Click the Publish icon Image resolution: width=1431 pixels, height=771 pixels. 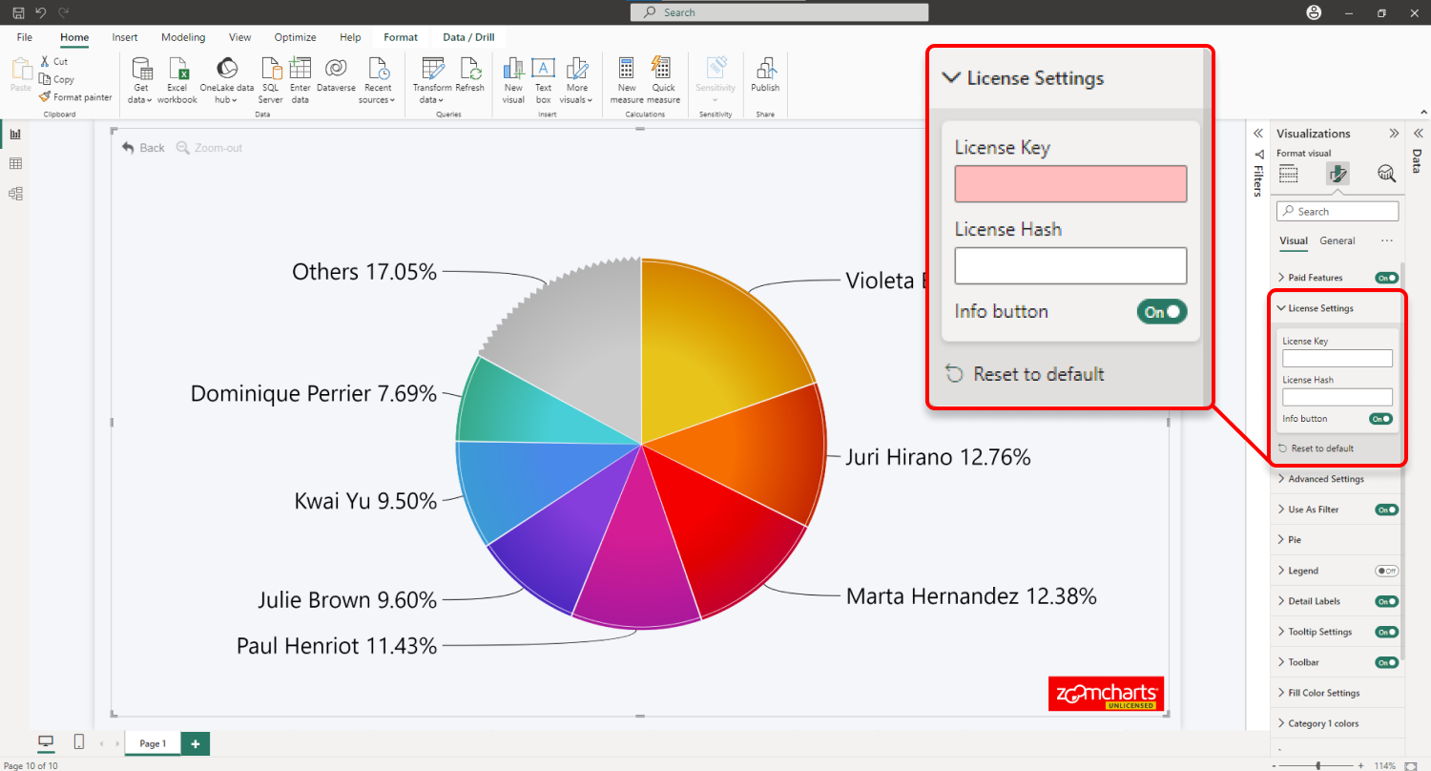[x=764, y=76]
